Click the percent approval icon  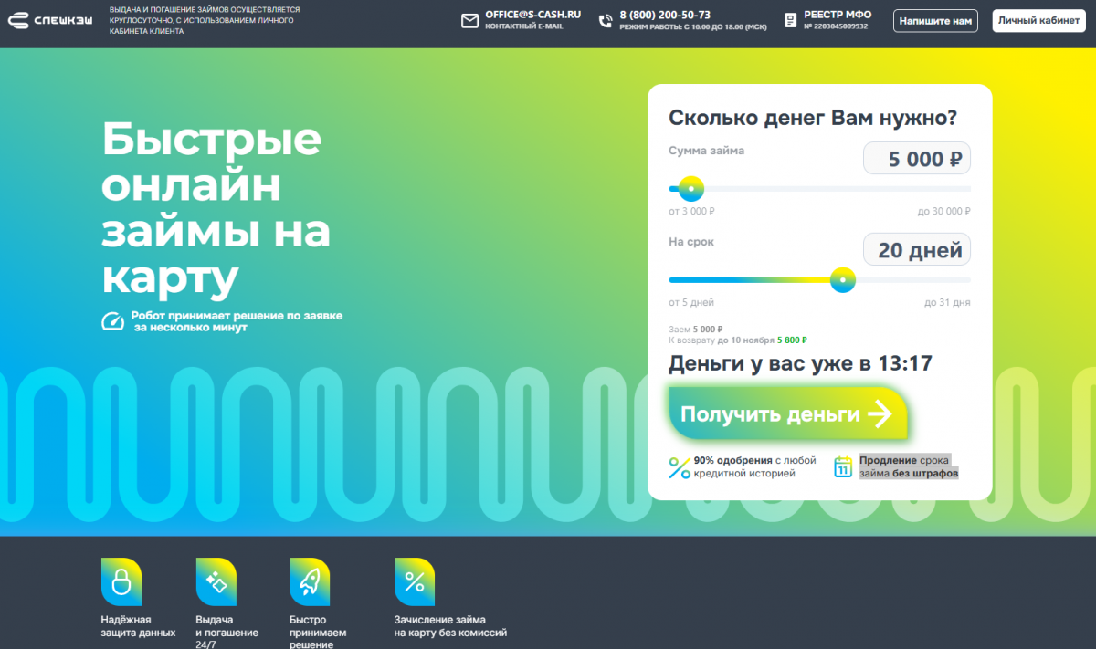click(x=680, y=467)
